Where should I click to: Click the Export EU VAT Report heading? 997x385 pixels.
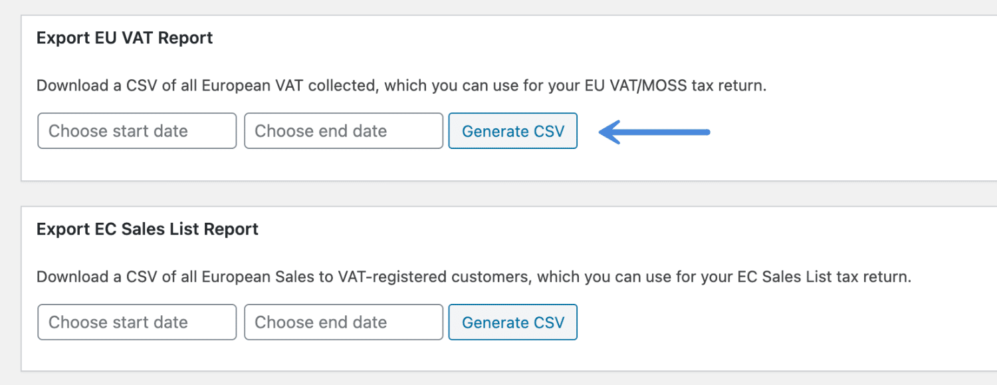point(124,37)
